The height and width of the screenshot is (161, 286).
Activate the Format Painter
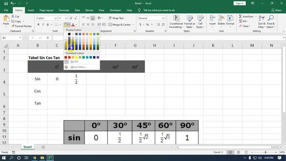pos(21,26)
